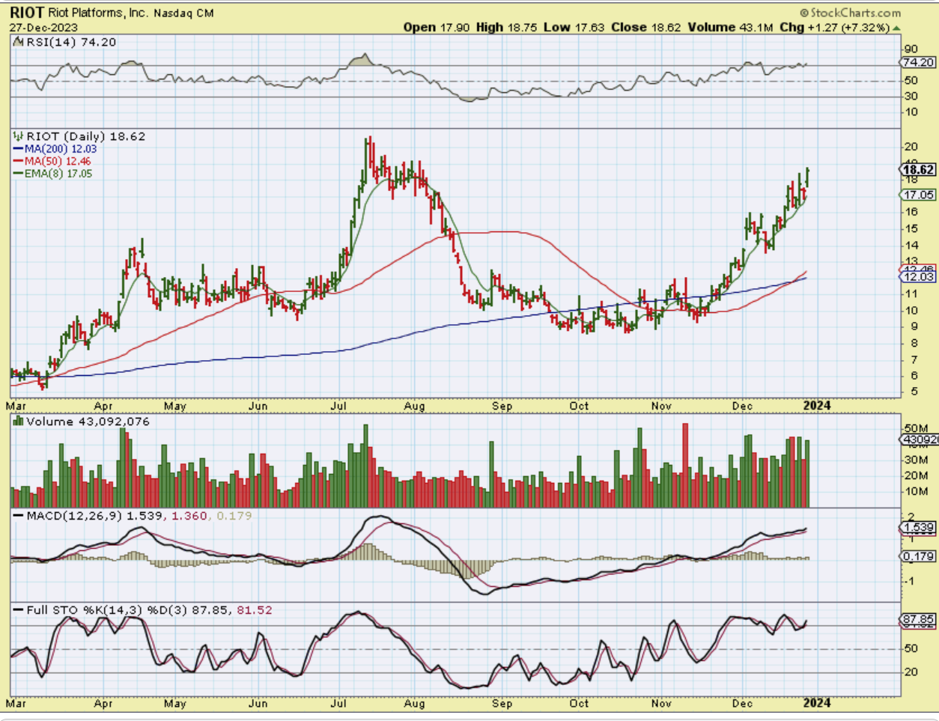This screenshot has height=721, width=939.
Task: Click the Open 17.90 value in header
Action: 437,27
